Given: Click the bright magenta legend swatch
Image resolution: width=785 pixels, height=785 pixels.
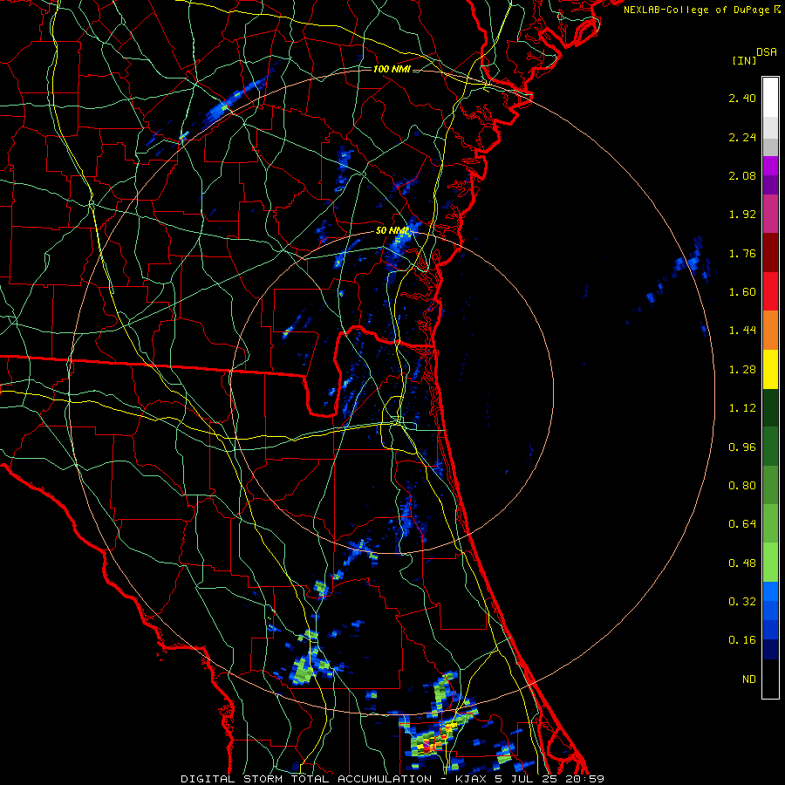Looking at the screenshot, I should (770, 165).
